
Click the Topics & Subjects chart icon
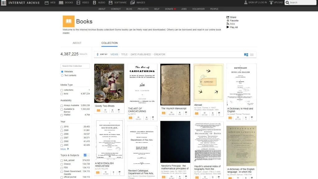point(85,155)
